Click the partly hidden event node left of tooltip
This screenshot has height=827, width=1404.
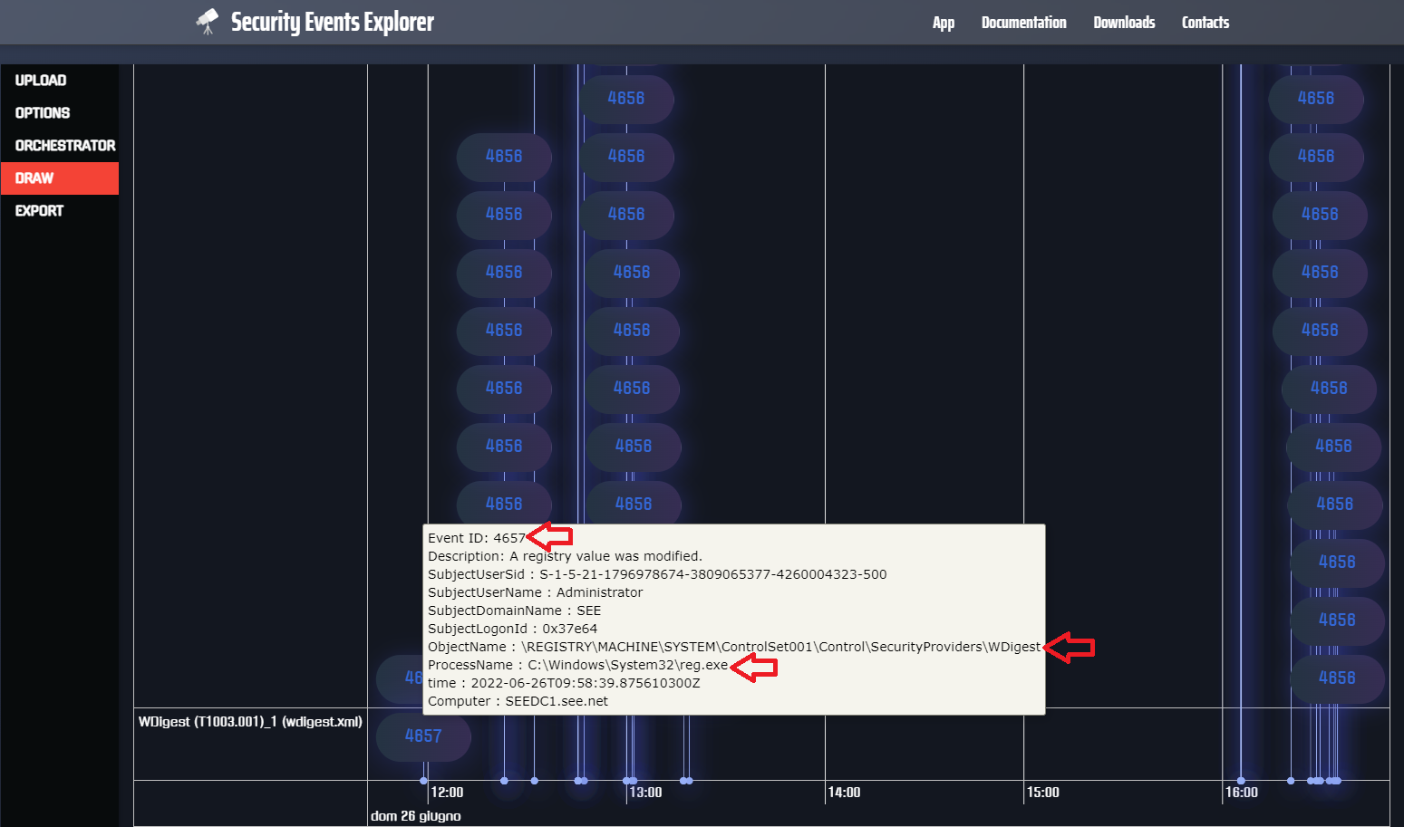pos(400,678)
